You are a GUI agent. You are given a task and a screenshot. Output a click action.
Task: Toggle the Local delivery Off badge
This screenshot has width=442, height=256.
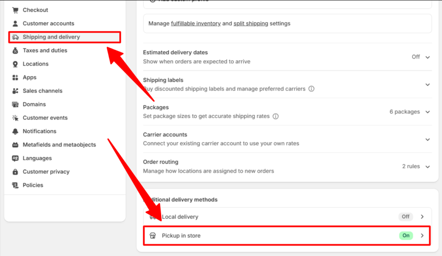[x=406, y=217]
